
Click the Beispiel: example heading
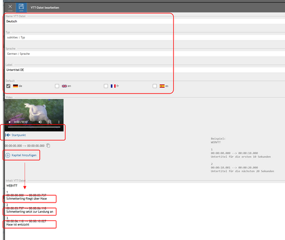pyautogui.click(x=218, y=139)
